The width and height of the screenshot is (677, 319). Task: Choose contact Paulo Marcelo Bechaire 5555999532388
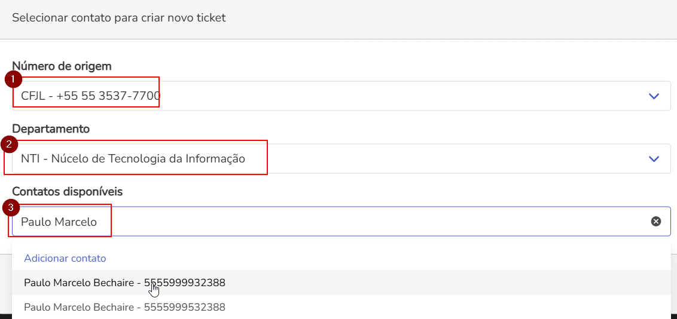124,308
